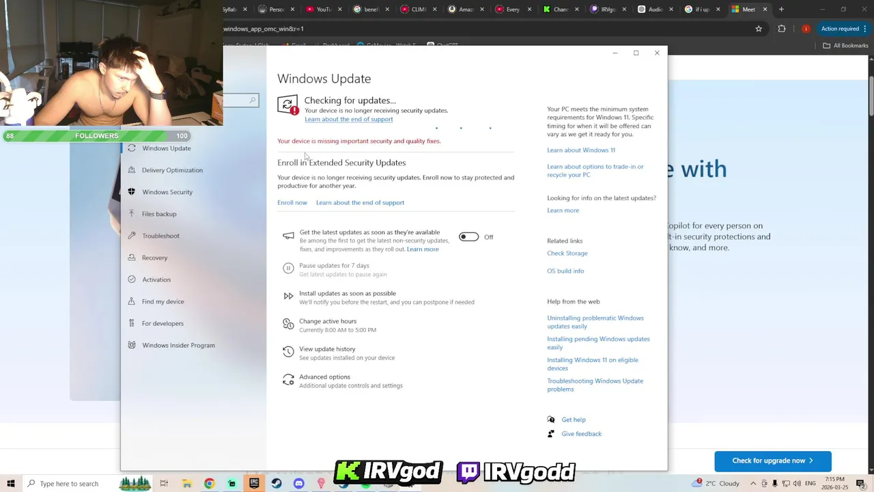Click the fast-forward install updates icon

[x=288, y=296]
